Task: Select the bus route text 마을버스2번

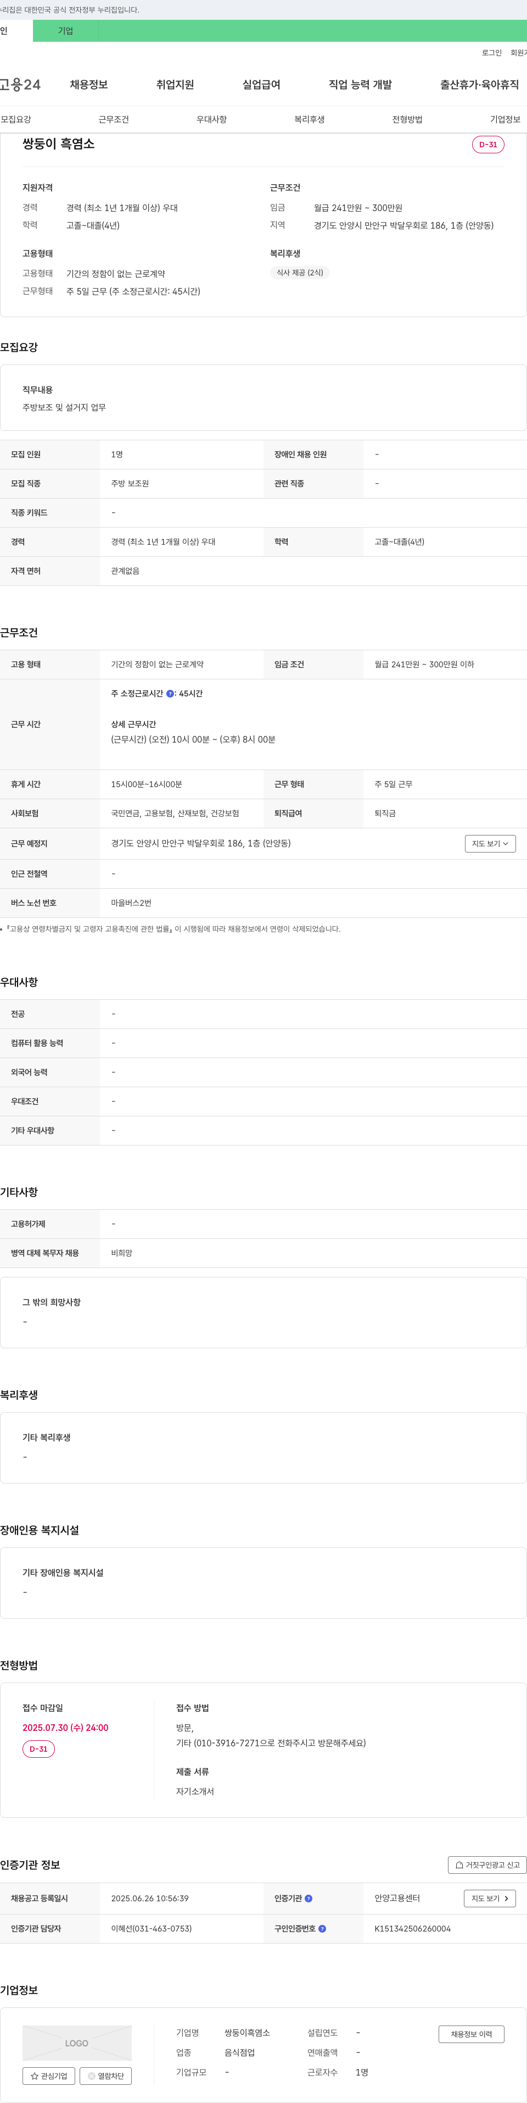Action: tap(131, 903)
